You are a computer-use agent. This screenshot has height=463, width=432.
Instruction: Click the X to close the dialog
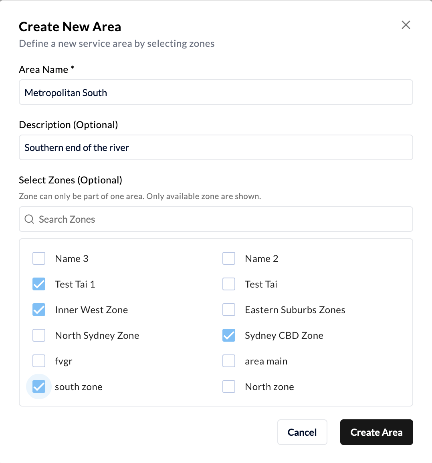(x=406, y=25)
